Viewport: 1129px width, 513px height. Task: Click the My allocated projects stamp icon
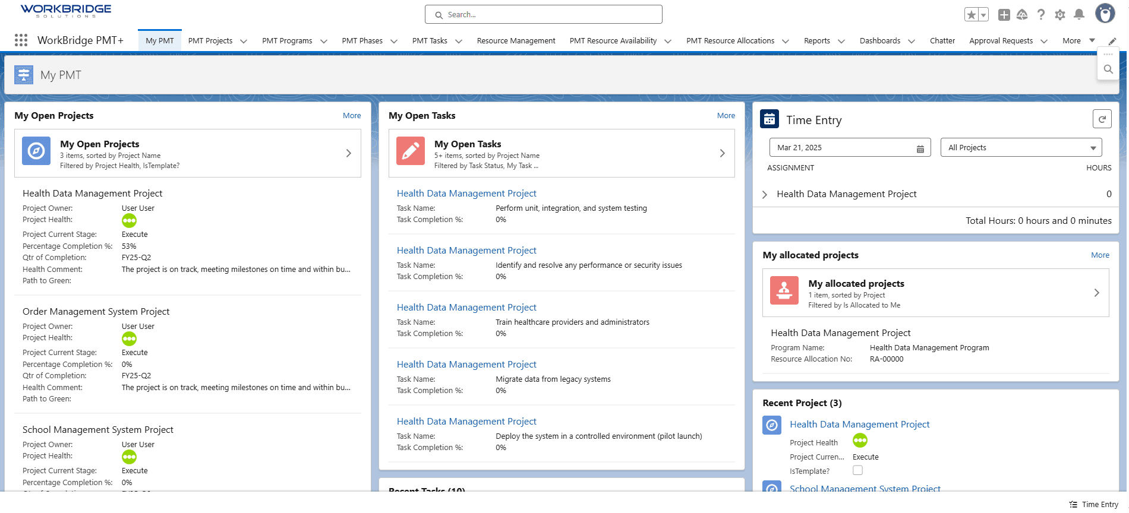784,290
